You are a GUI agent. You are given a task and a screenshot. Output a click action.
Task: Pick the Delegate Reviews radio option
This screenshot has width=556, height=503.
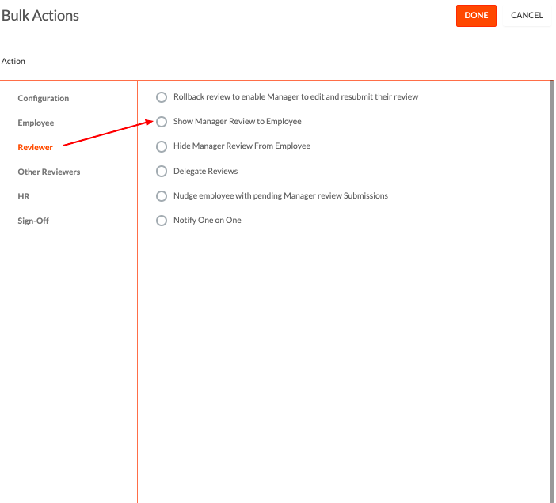[162, 172]
